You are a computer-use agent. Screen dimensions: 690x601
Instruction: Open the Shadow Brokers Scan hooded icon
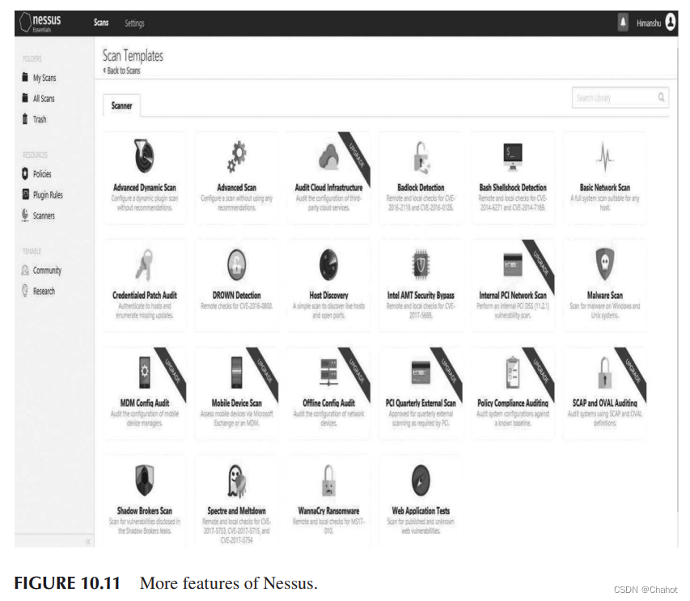(144, 480)
